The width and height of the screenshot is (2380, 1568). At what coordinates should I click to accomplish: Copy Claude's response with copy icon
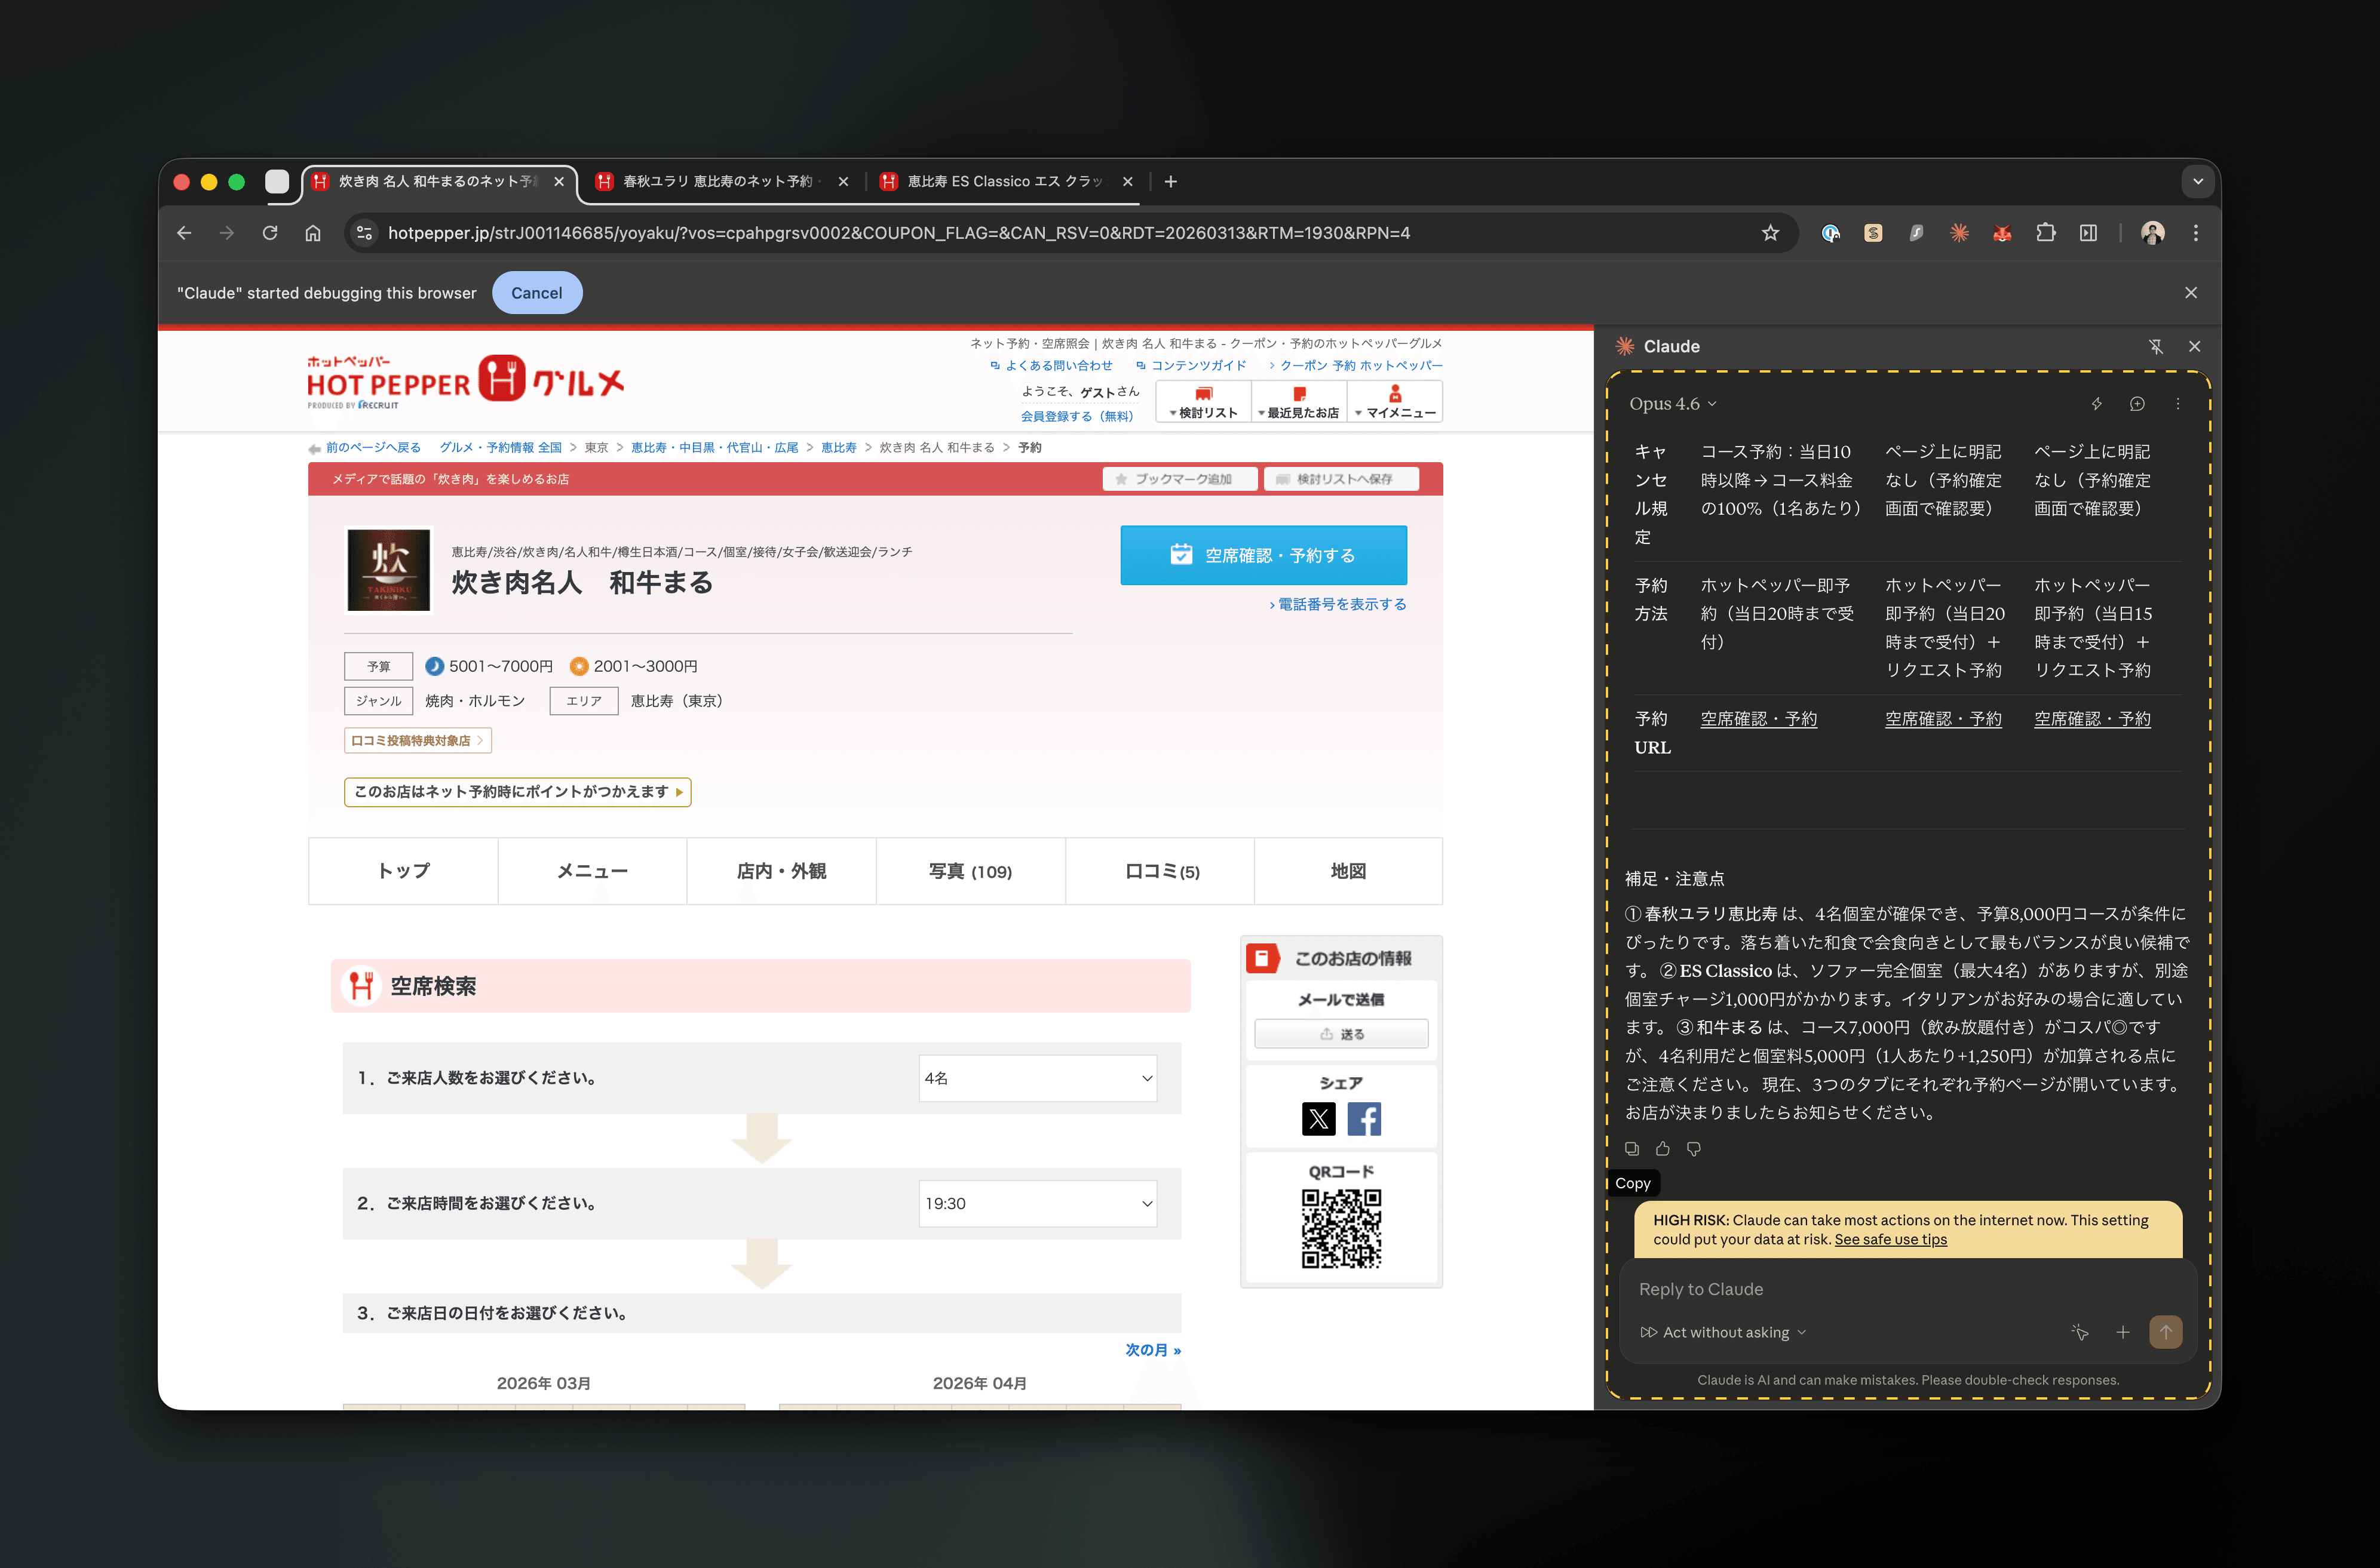pyautogui.click(x=1631, y=1148)
